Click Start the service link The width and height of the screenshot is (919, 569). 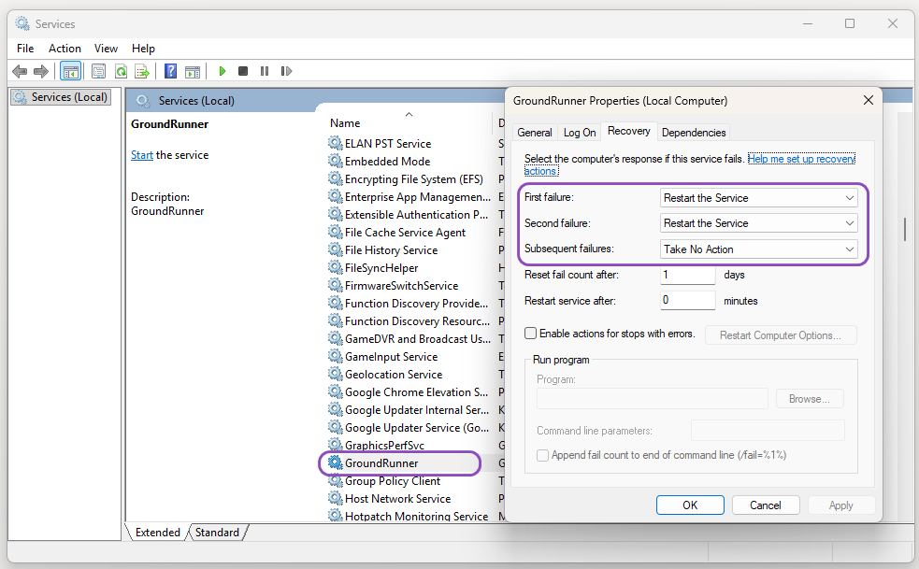click(x=142, y=155)
